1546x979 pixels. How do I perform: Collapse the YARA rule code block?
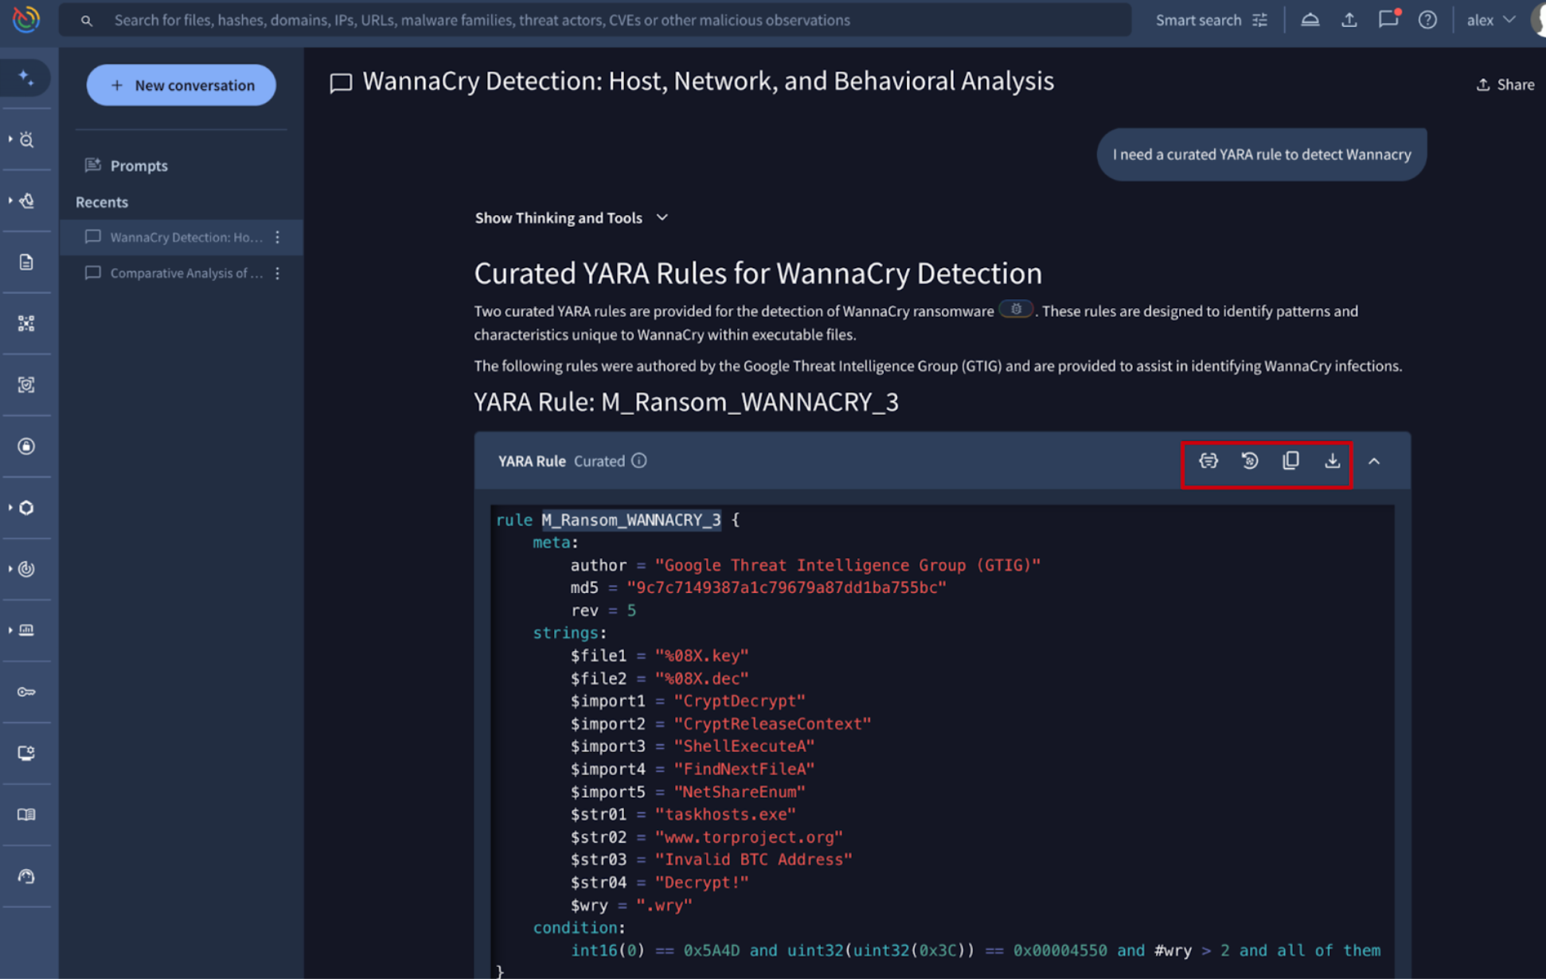tap(1374, 461)
